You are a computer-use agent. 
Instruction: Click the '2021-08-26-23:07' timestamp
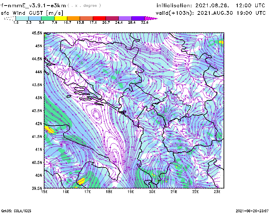click(x=252, y=211)
